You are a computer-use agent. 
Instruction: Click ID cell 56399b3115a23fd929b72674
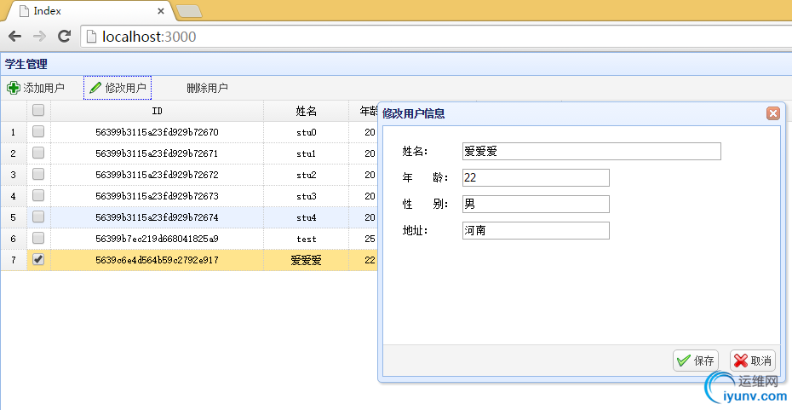(157, 217)
